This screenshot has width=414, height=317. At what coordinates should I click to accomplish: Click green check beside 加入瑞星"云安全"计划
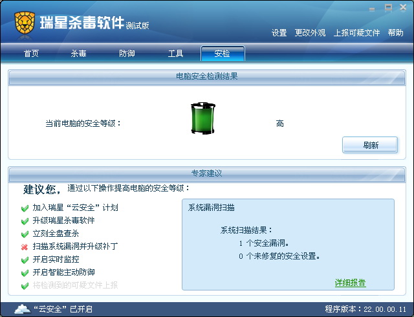[x=25, y=208]
